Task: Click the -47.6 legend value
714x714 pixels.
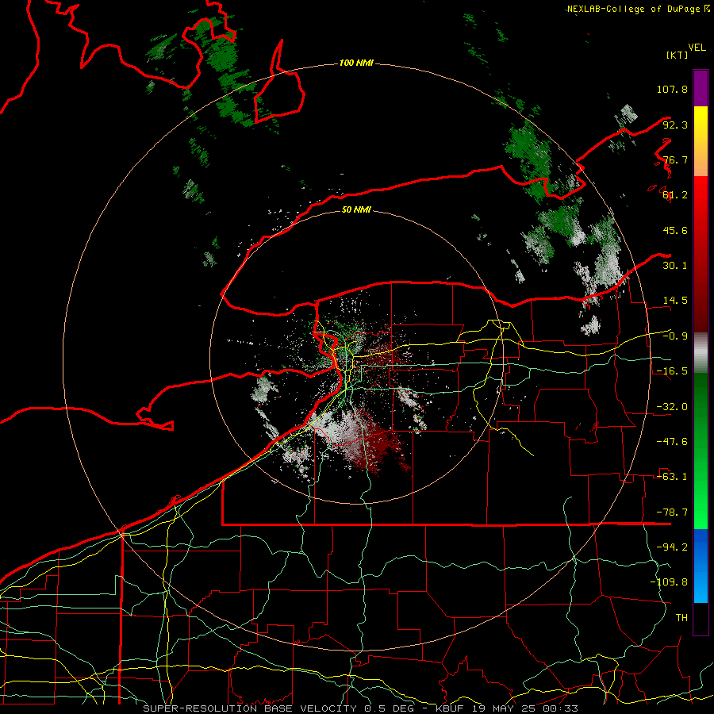Action: click(x=672, y=442)
